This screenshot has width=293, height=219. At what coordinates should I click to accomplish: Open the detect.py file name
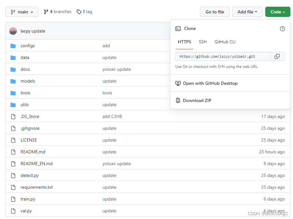[30, 176]
